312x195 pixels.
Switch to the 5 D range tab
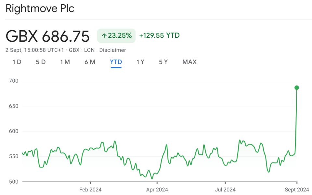coord(41,62)
